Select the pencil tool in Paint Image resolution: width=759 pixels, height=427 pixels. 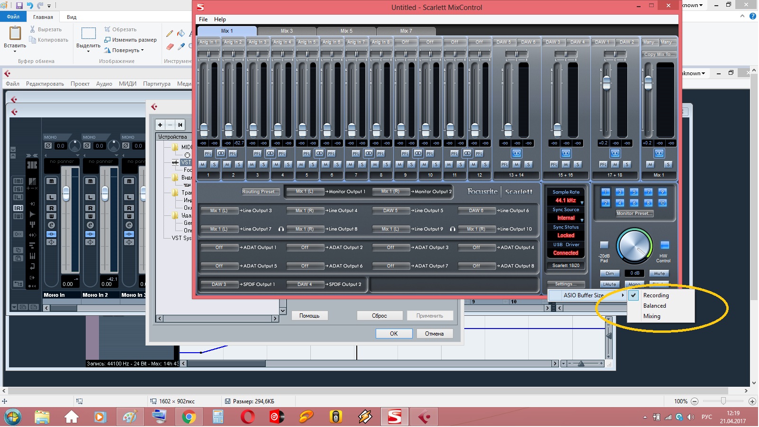coord(170,34)
